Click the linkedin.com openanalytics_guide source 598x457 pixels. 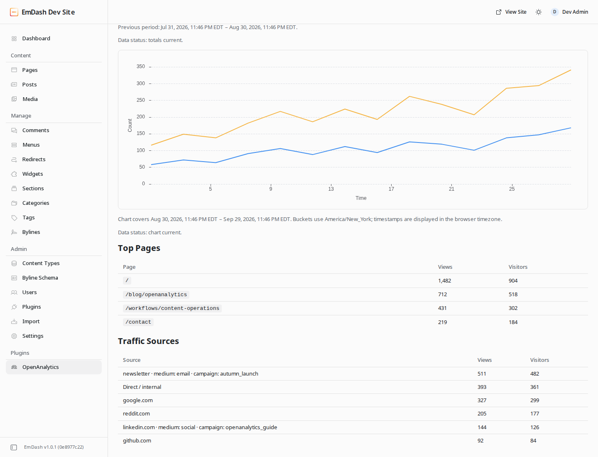pos(200,428)
